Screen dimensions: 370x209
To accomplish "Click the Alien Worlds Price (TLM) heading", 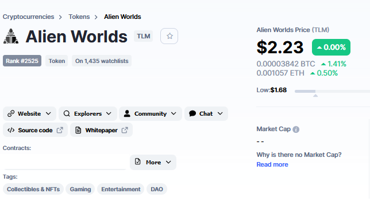I will click(x=293, y=30).
